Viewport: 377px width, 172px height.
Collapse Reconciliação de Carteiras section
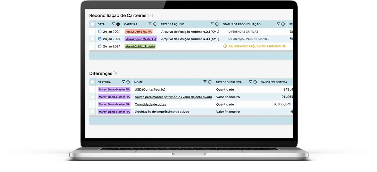tap(151, 15)
